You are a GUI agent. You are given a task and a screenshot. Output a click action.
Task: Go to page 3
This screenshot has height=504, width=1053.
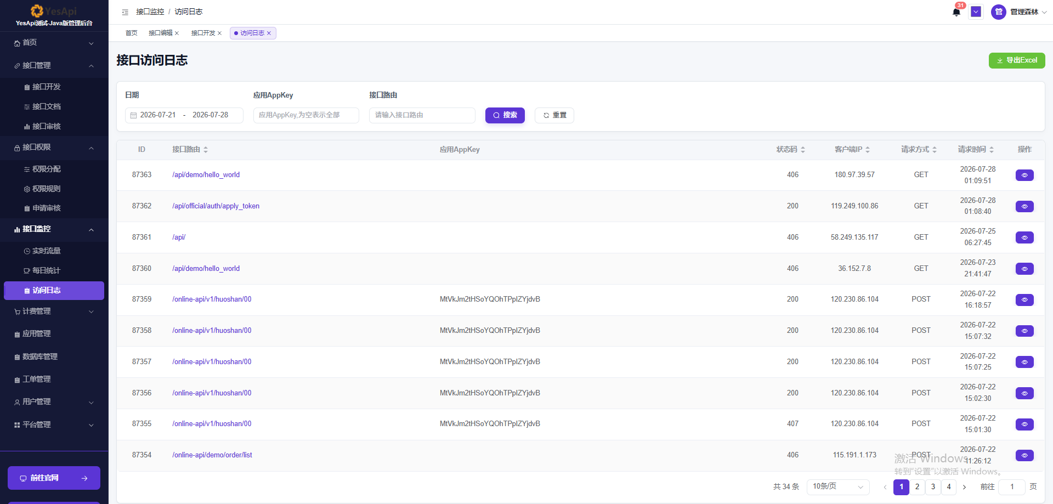tap(933, 487)
